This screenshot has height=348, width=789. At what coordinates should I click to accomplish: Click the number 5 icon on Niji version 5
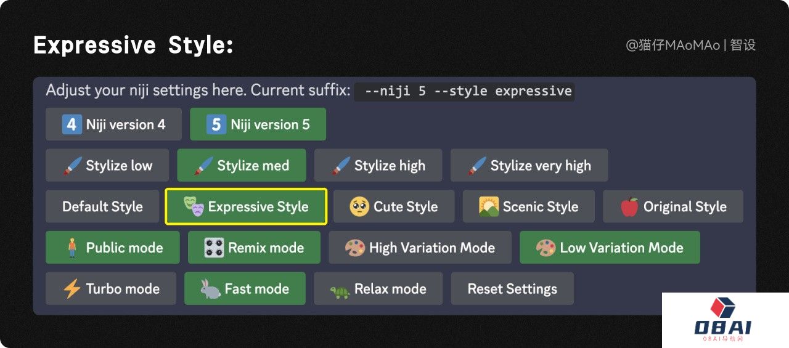tap(216, 124)
